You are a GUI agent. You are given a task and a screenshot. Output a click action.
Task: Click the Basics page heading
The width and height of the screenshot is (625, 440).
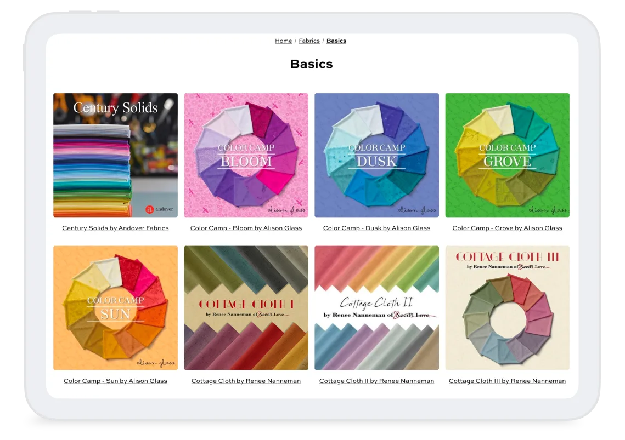[311, 64]
